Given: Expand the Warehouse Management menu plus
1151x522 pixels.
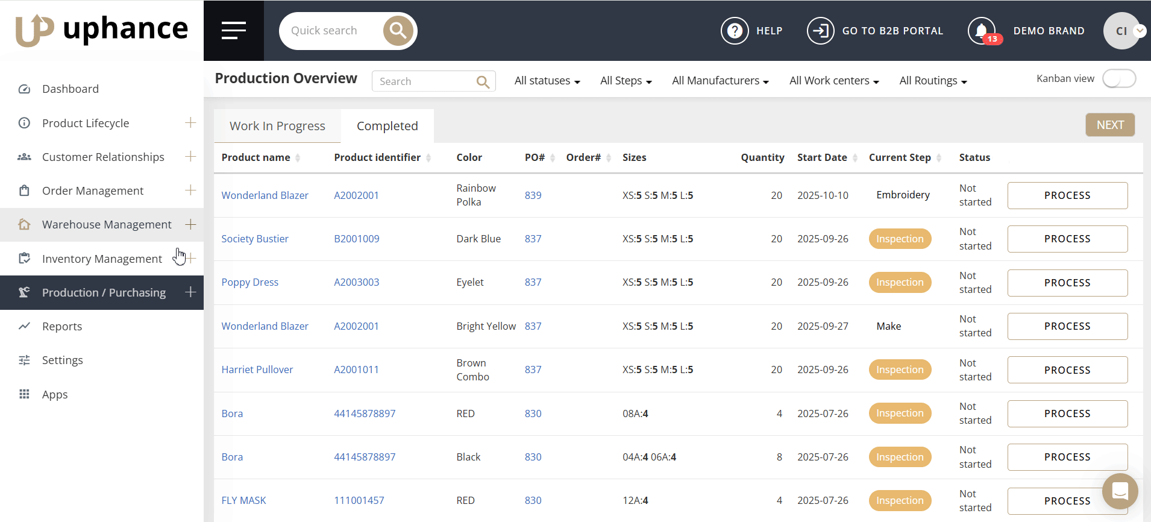Looking at the screenshot, I should tap(190, 224).
